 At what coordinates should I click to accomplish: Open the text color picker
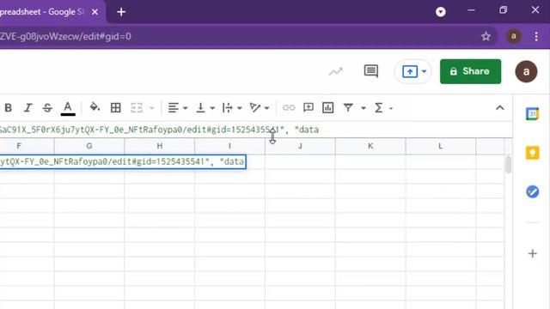[68, 107]
